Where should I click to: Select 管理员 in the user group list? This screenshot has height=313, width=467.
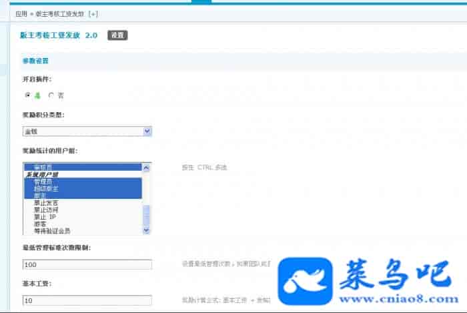pos(43,182)
